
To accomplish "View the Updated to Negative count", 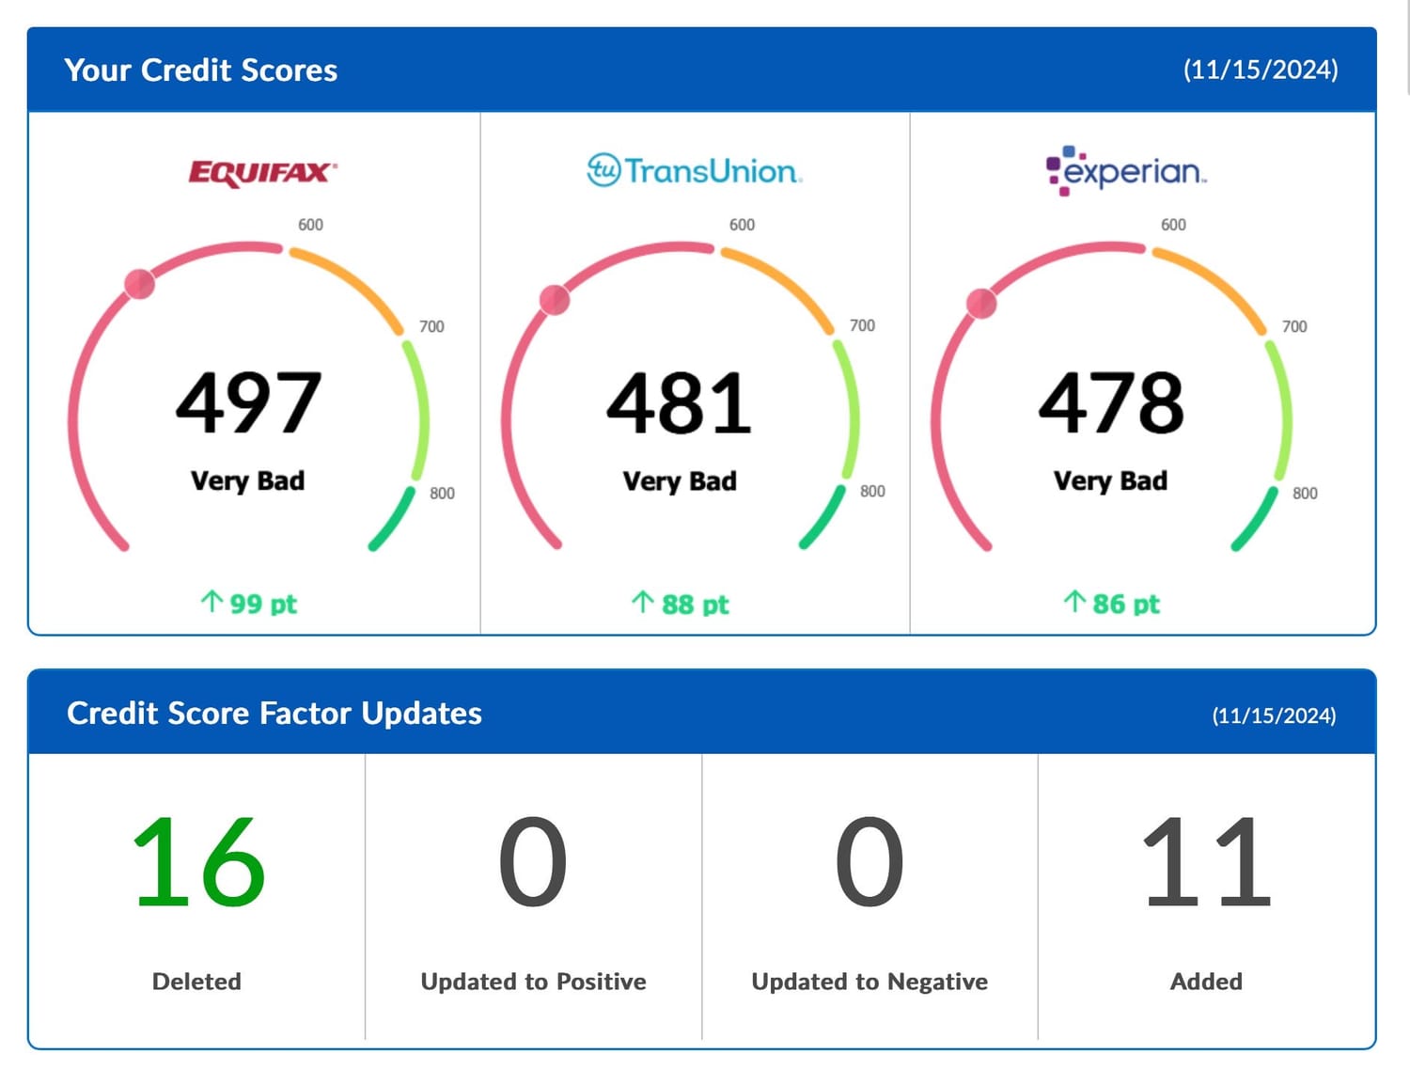I will [869, 862].
